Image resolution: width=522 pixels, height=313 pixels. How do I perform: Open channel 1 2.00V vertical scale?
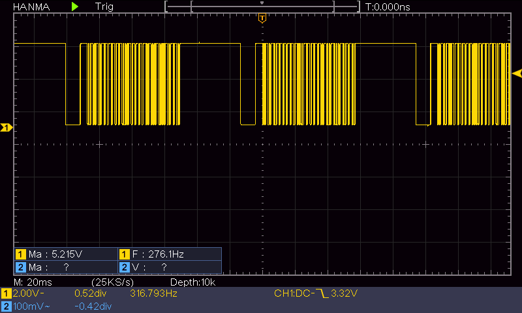click(28, 294)
